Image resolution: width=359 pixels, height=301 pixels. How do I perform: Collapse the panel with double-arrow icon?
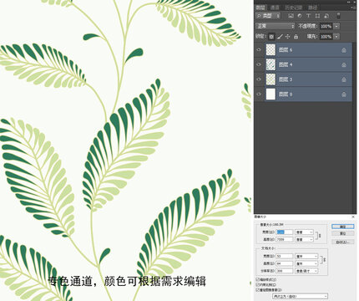click(349, 2)
